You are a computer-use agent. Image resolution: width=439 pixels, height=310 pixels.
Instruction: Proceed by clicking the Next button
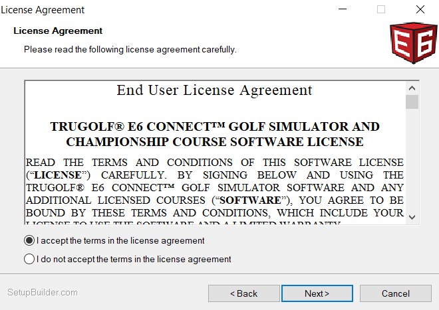(x=317, y=293)
